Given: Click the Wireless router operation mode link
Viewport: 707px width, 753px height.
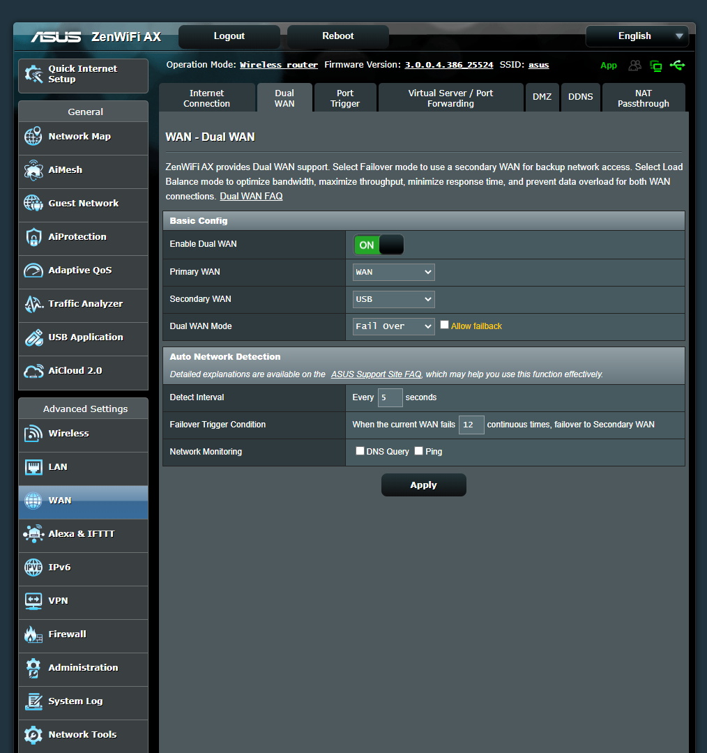Looking at the screenshot, I should [279, 65].
